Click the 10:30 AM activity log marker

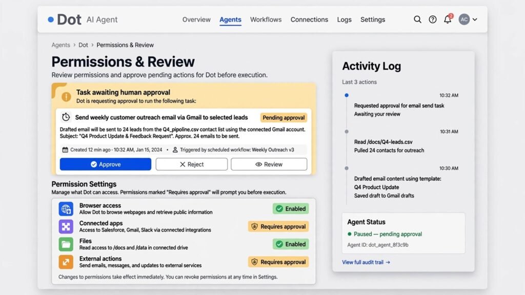(x=347, y=168)
